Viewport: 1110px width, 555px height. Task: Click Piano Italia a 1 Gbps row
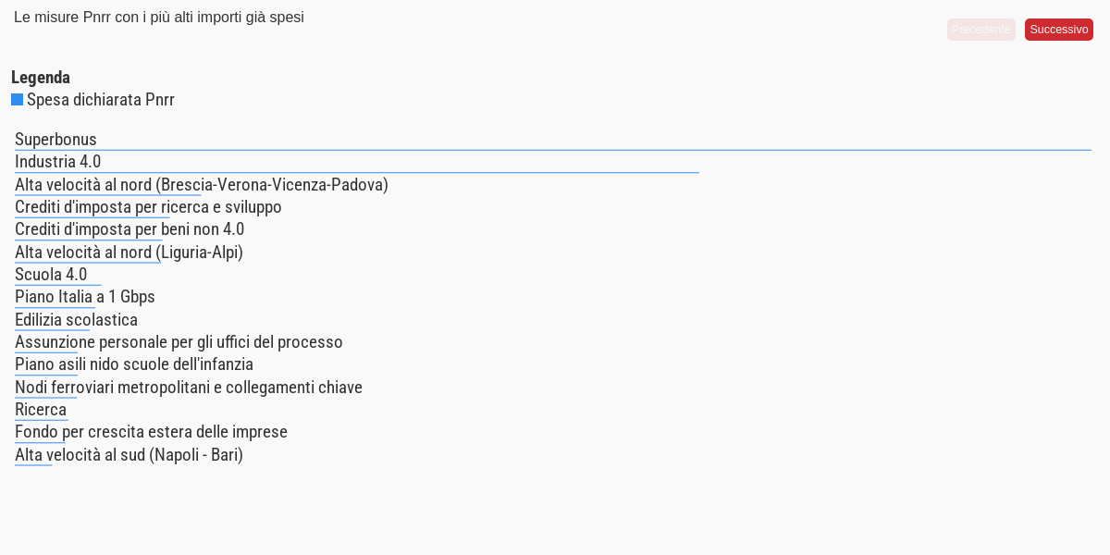click(85, 297)
